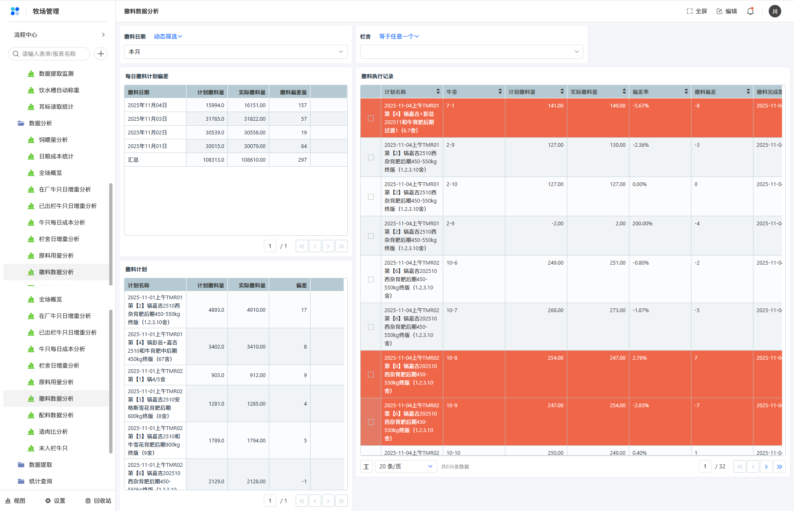Click the recycle bin 回收站 icon
The width and height of the screenshot is (794, 511).
(x=88, y=501)
